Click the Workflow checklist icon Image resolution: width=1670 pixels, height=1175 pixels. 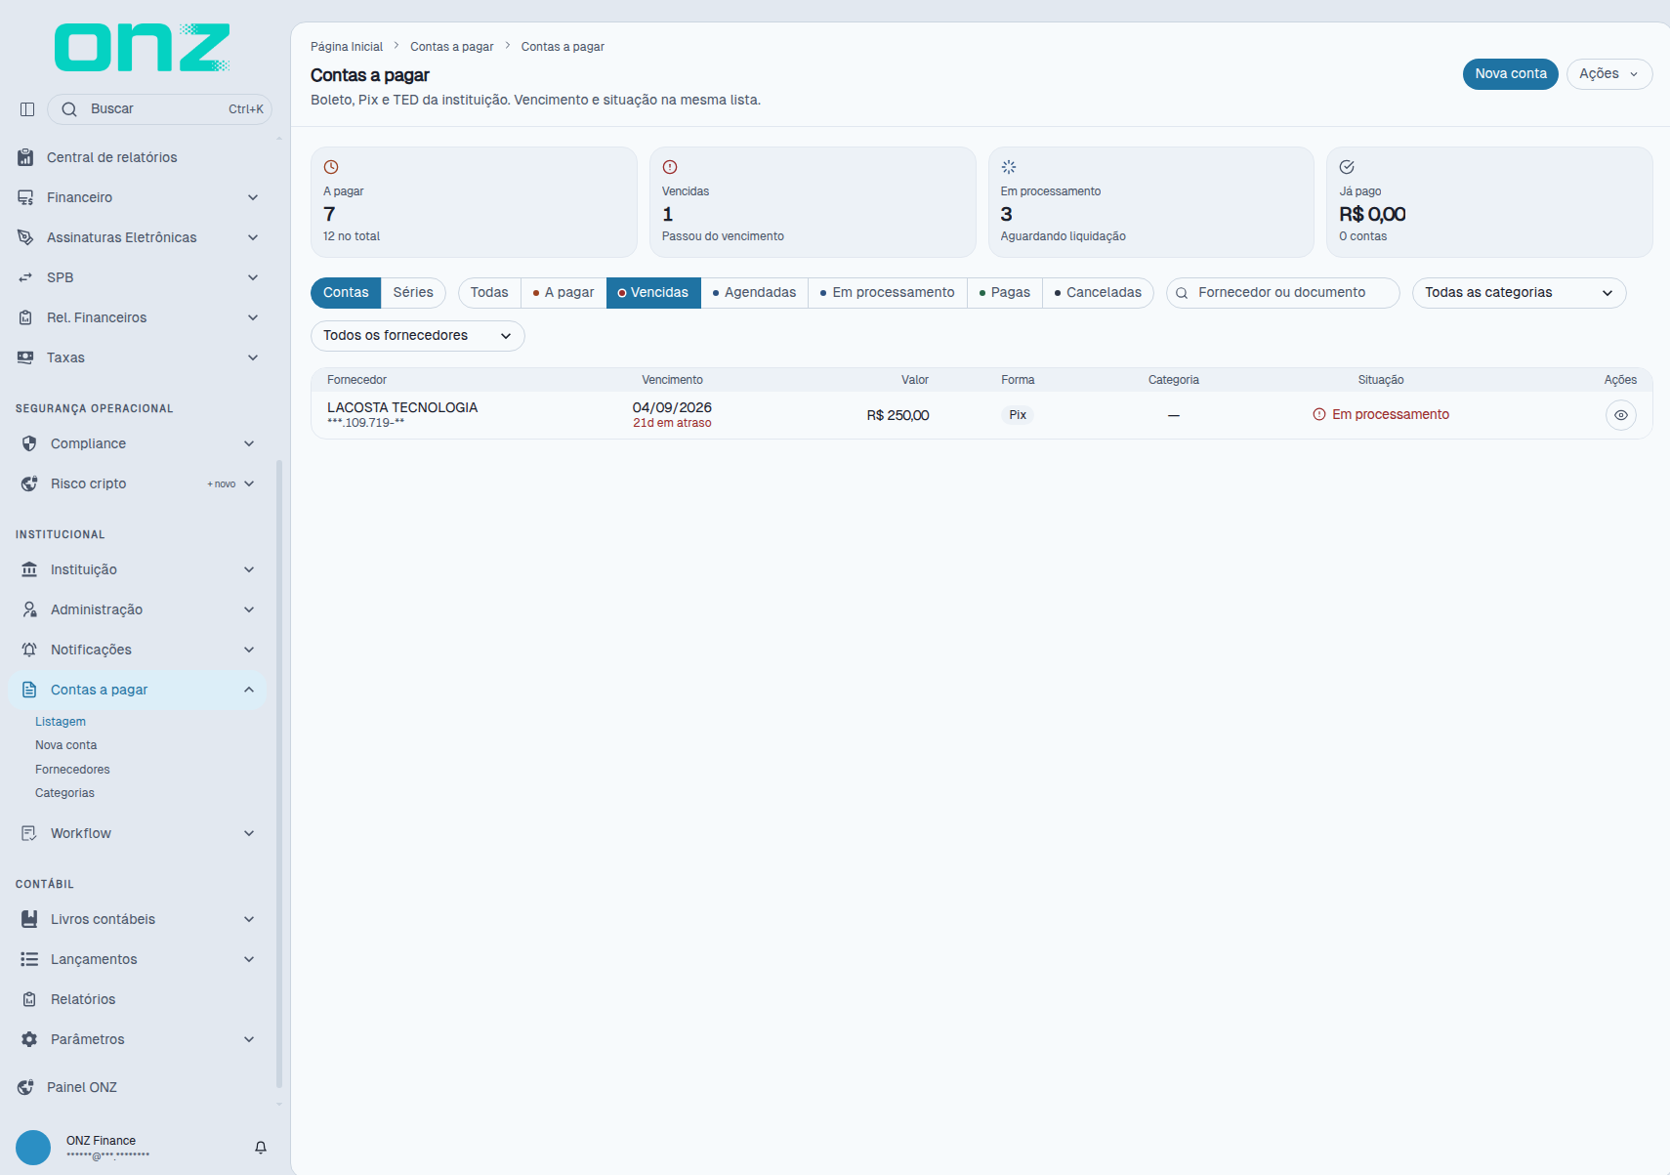tap(29, 833)
